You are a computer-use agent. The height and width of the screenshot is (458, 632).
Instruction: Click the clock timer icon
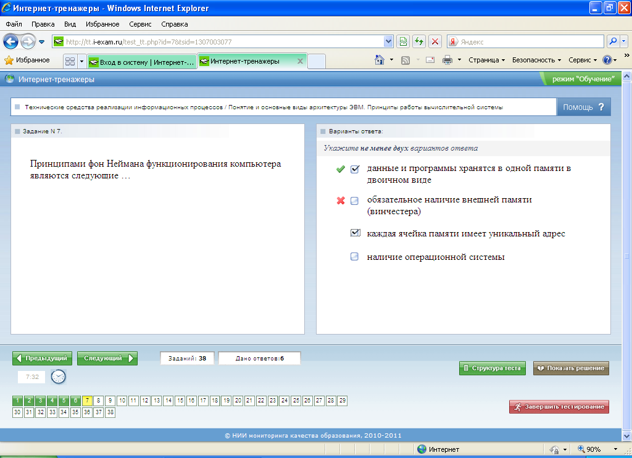59,377
